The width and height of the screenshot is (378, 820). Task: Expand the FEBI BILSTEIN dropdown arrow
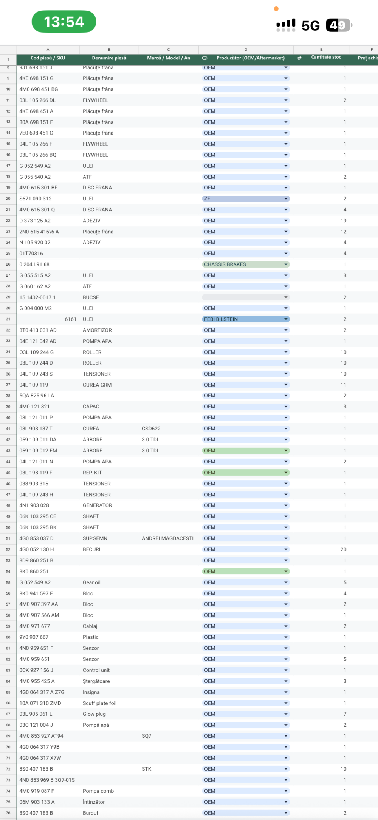point(286,319)
